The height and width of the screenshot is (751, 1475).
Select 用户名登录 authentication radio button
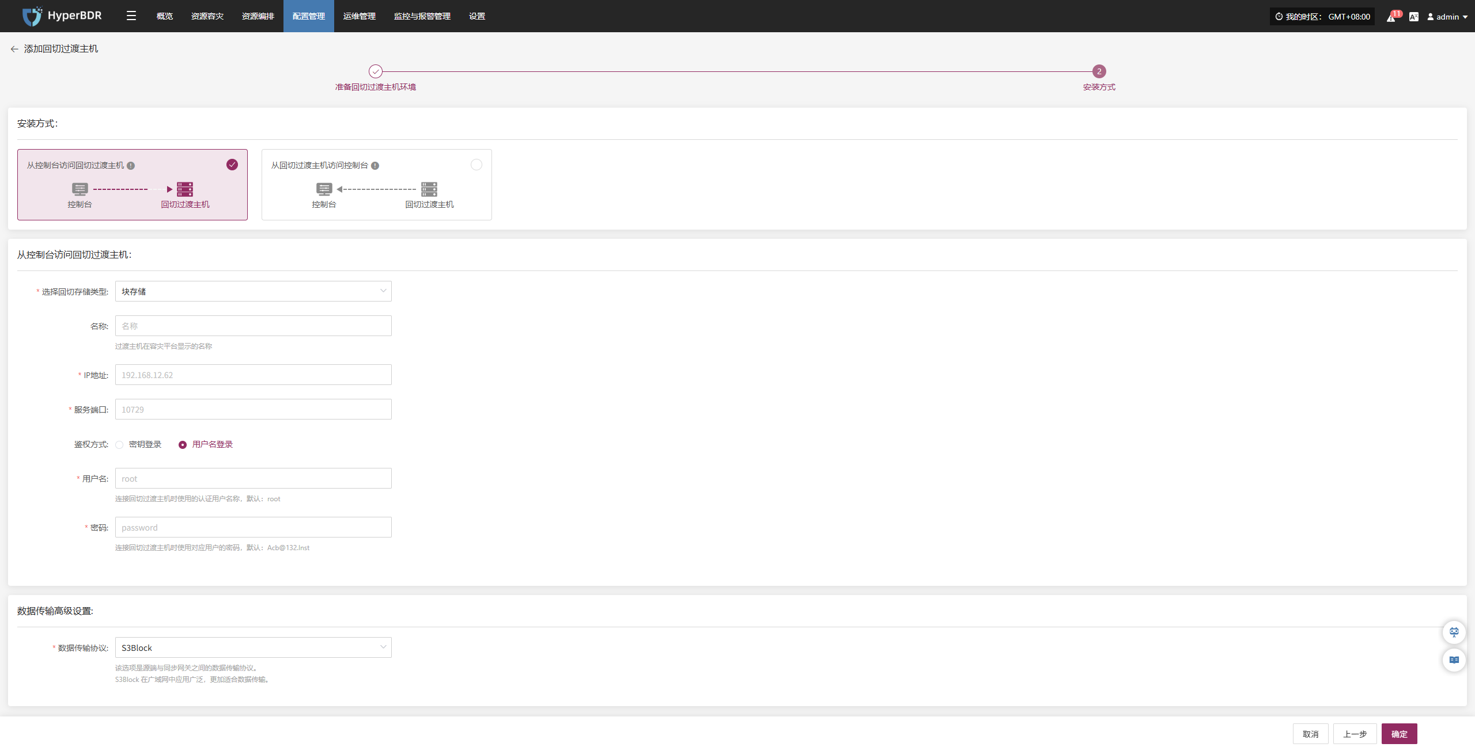pyautogui.click(x=183, y=445)
